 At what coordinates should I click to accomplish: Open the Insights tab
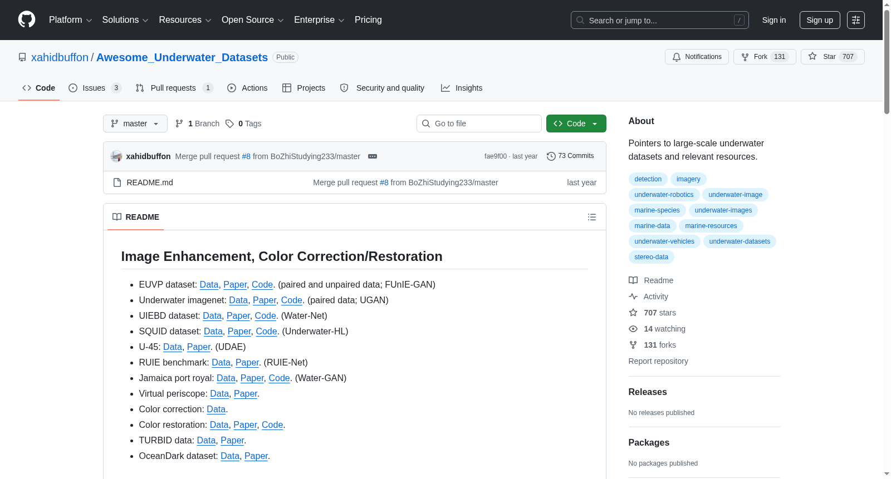point(462,88)
